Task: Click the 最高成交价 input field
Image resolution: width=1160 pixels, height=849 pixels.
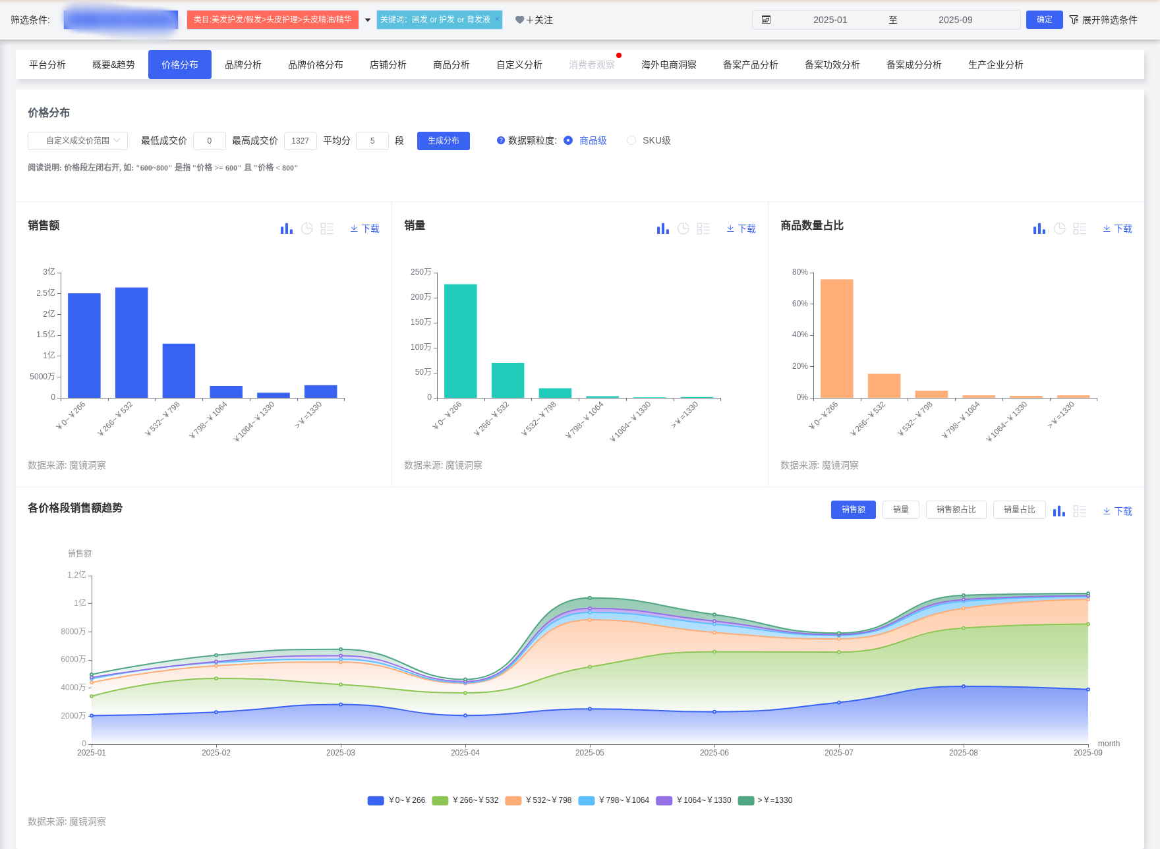Action: [x=301, y=141]
